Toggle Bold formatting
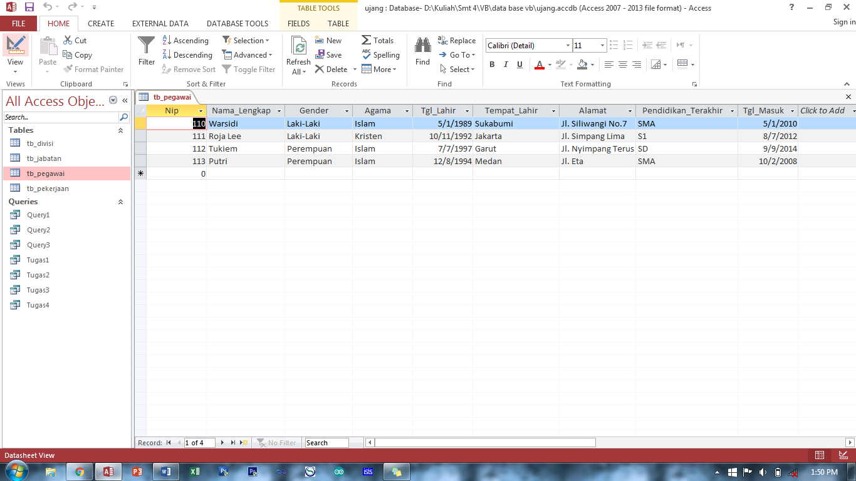Viewport: 856px width, 481px height. click(492, 65)
